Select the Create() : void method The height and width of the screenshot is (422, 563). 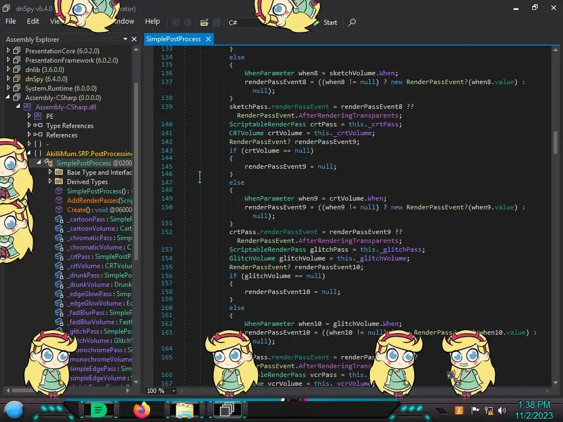(100, 209)
